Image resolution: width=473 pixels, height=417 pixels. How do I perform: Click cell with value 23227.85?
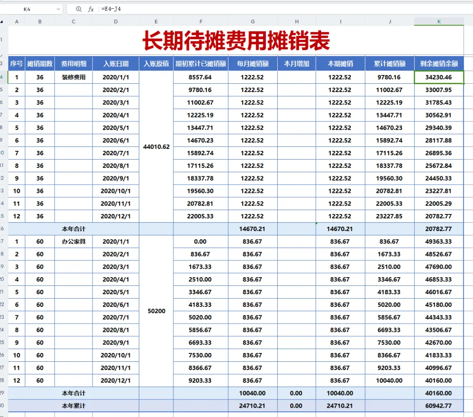pos(390,216)
